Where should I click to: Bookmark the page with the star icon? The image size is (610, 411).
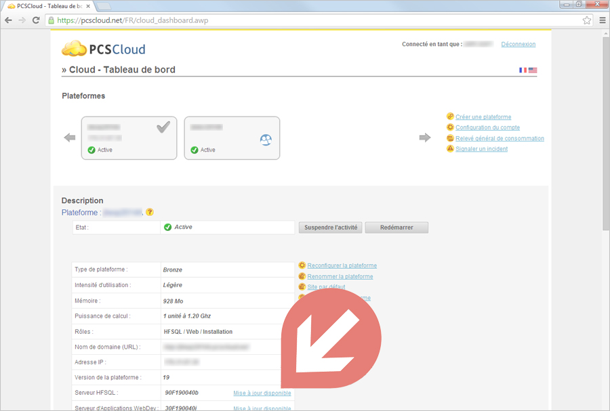point(587,20)
